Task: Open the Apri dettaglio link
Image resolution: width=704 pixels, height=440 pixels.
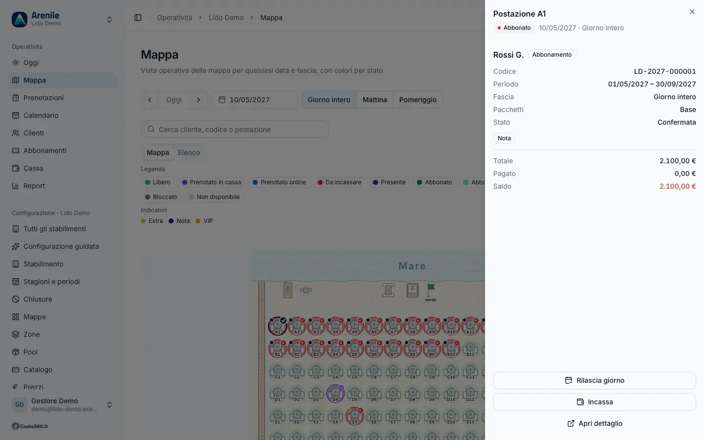Action: pyautogui.click(x=594, y=423)
